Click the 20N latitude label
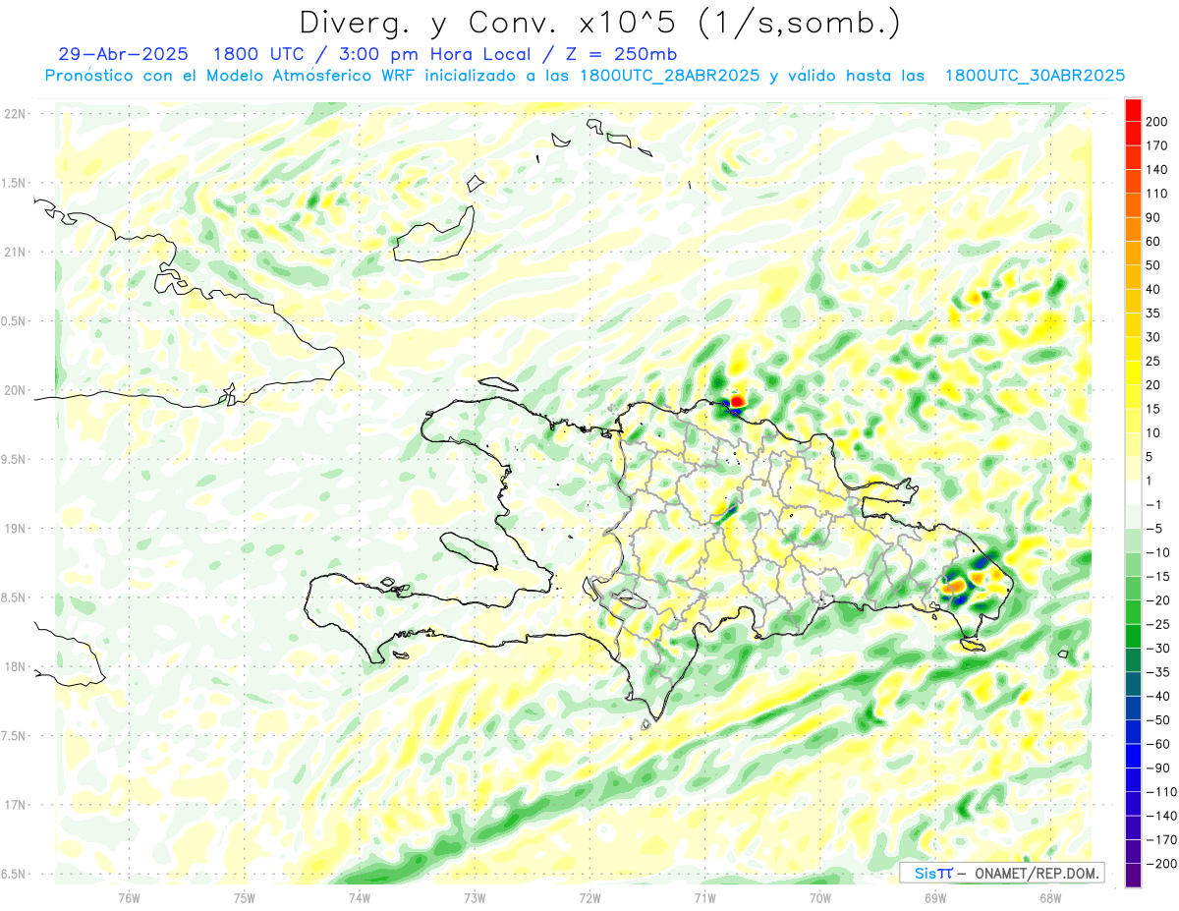1179x911 pixels. pyautogui.click(x=14, y=390)
